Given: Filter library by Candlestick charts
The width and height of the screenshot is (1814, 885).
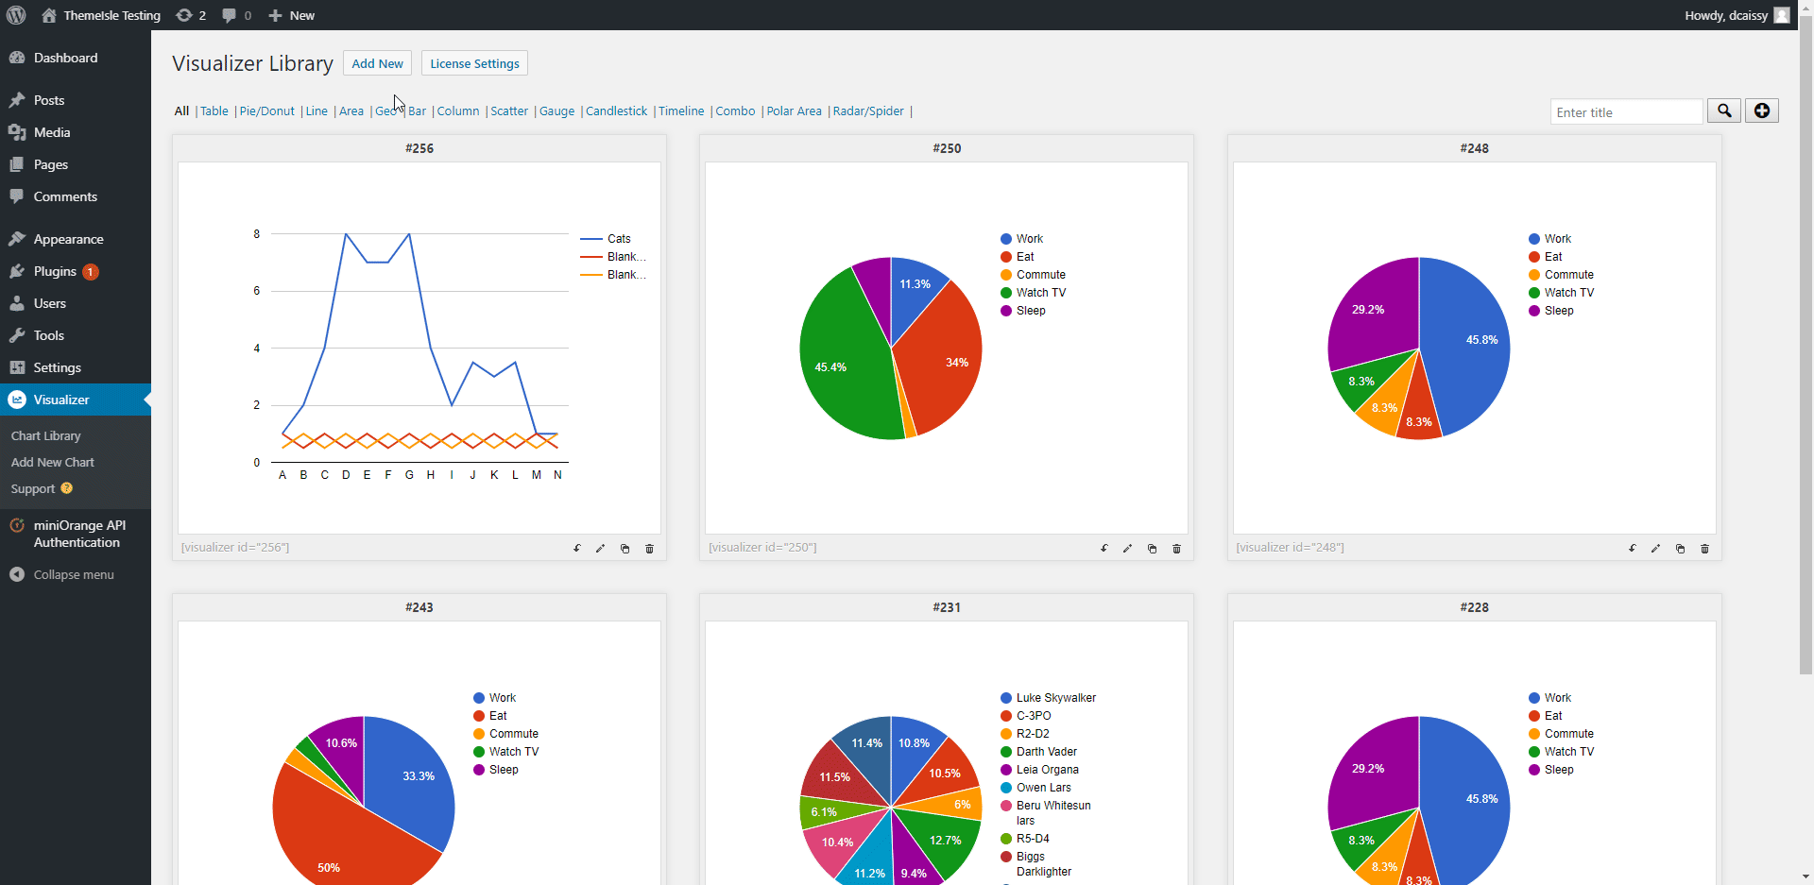Looking at the screenshot, I should pos(616,111).
